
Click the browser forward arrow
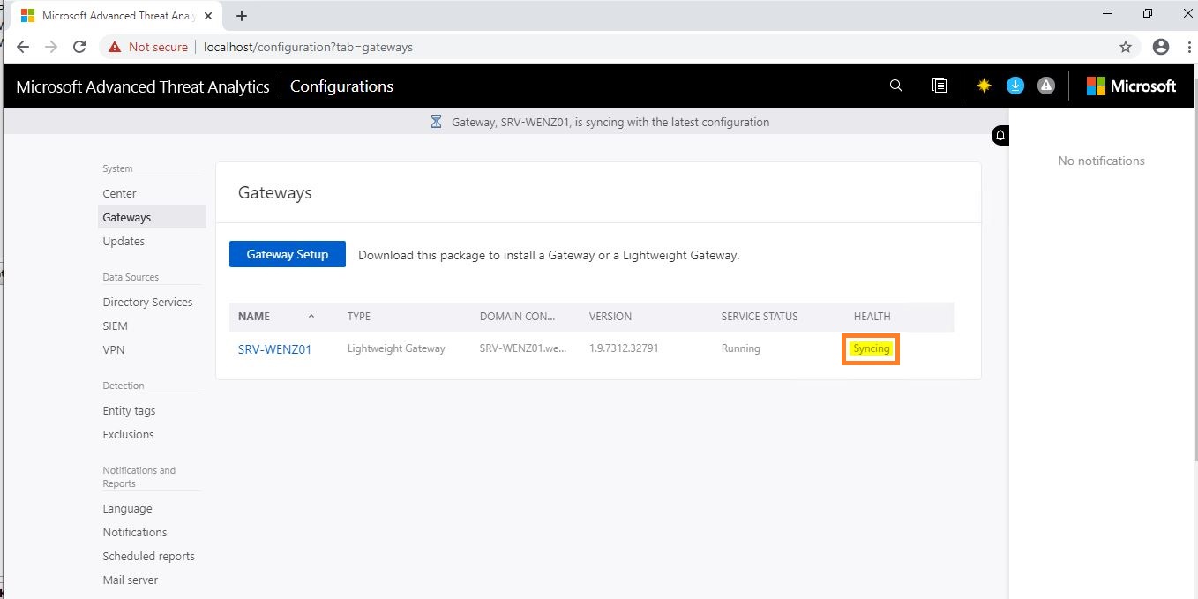click(51, 47)
